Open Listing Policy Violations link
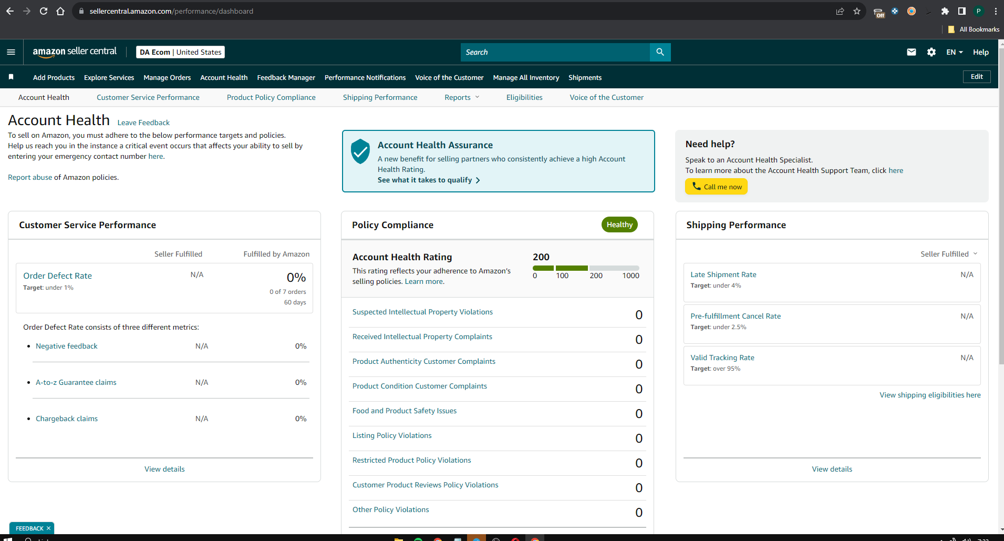The width and height of the screenshot is (1004, 541). coord(392,435)
